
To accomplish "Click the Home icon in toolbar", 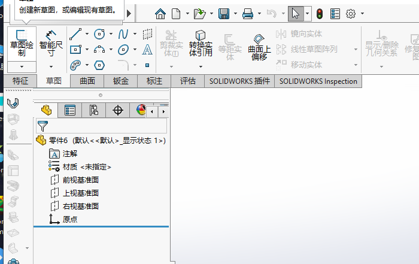I will (160, 14).
